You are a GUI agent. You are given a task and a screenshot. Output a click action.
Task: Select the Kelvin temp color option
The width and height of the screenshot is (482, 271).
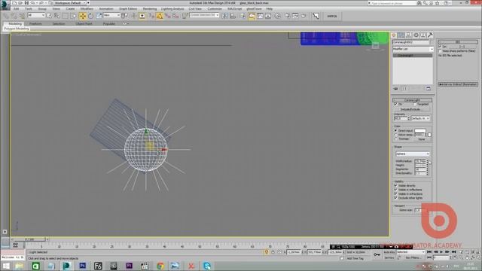pyautogui.click(x=396, y=135)
